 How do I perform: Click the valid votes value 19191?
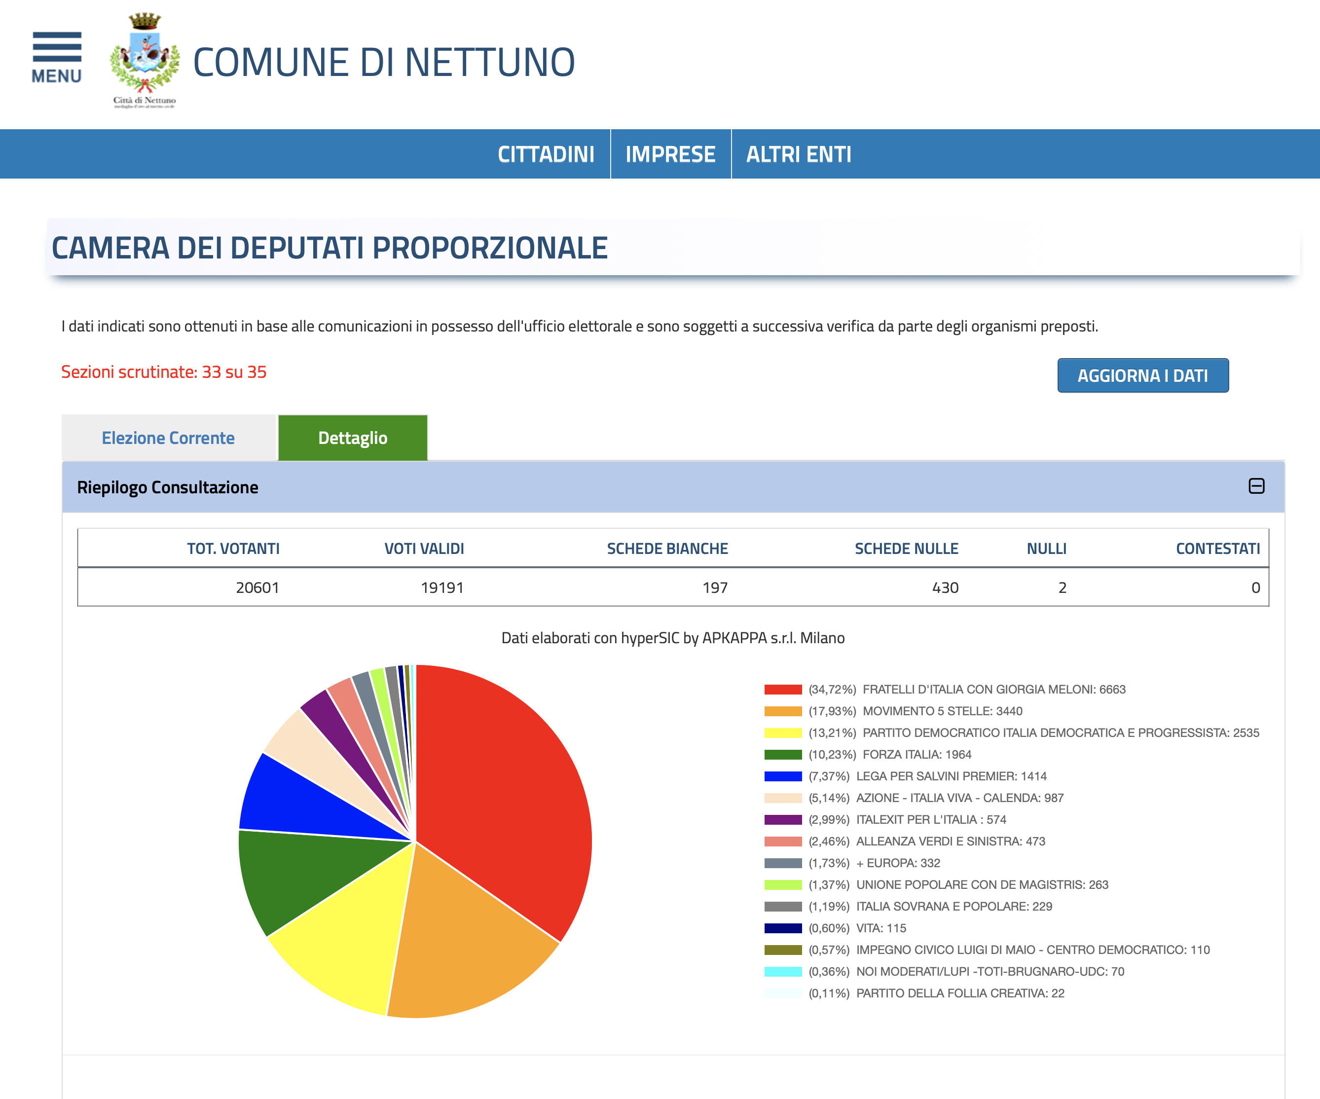(442, 587)
